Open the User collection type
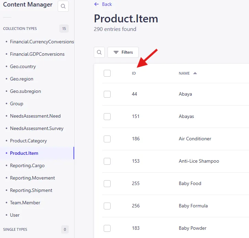 15,215
